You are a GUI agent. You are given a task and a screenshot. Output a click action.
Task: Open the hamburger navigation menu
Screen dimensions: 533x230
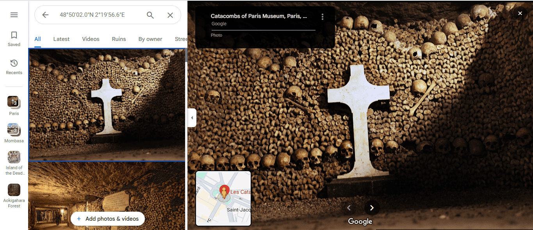[x=14, y=15]
